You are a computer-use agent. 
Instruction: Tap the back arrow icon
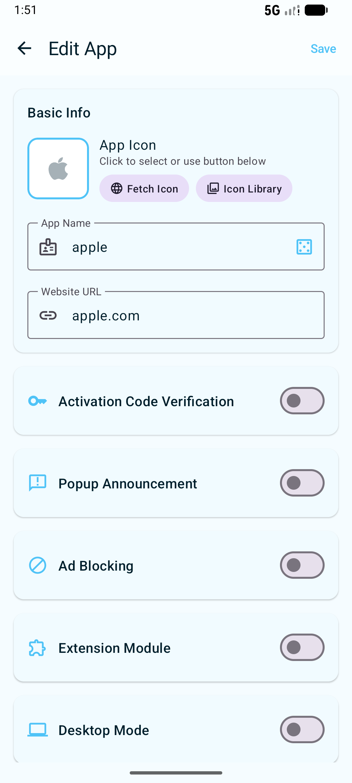tap(24, 49)
